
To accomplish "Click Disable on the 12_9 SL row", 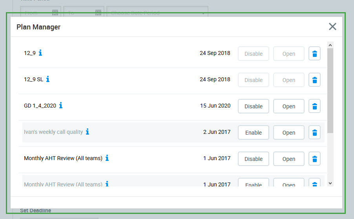I will click(253, 80).
